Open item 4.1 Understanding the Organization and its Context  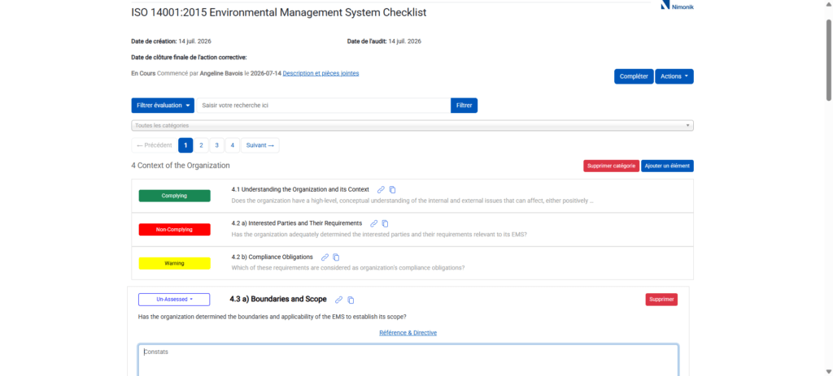300,189
